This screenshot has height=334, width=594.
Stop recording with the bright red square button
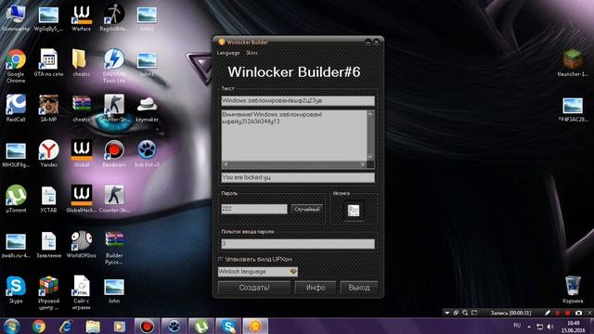567,313
